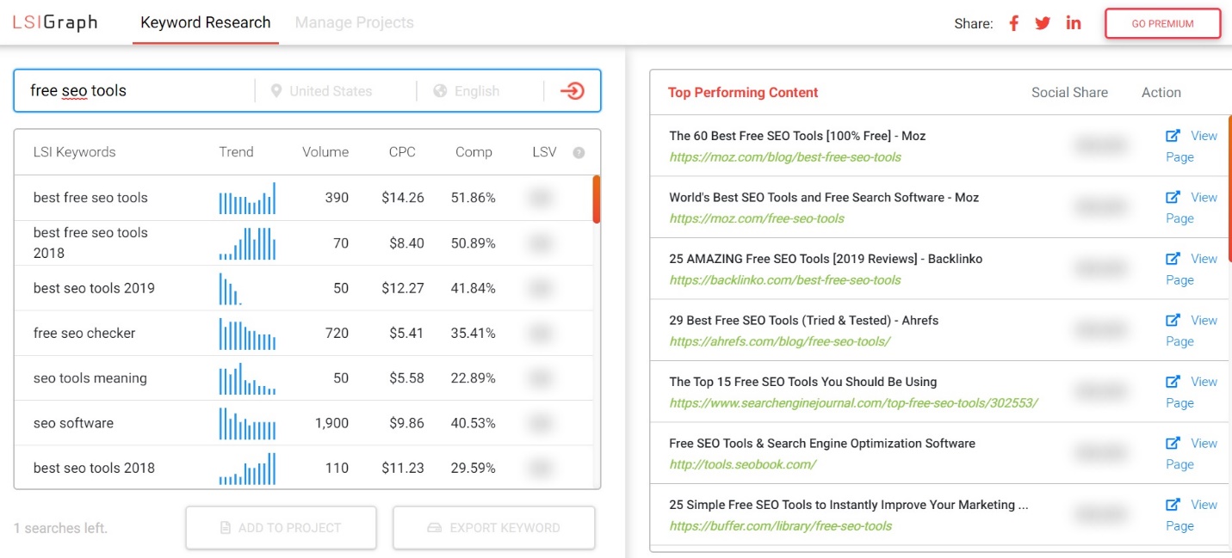Click the 720 volume value
1232x558 pixels.
click(337, 333)
